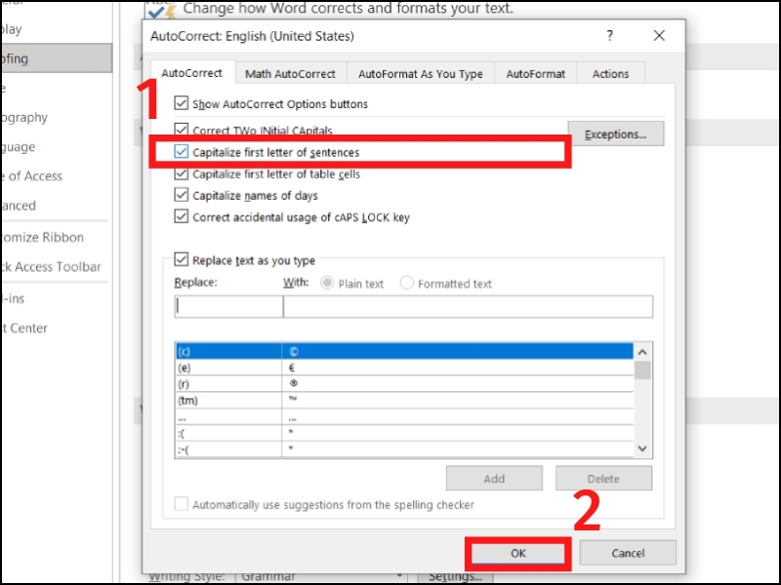Select Plain text radio button
Viewport: 781px width, 585px height.
[x=327, y=283]
